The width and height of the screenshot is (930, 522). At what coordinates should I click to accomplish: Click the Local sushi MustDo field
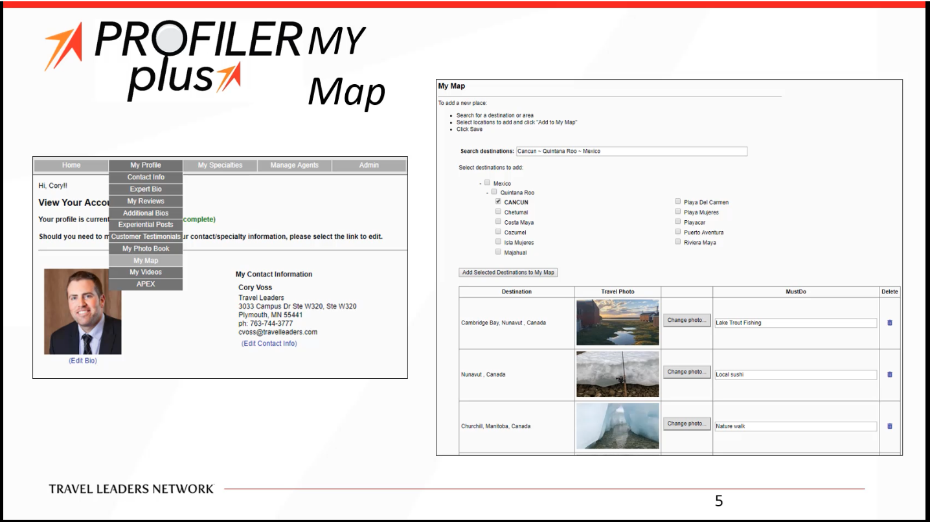(796, 374)
